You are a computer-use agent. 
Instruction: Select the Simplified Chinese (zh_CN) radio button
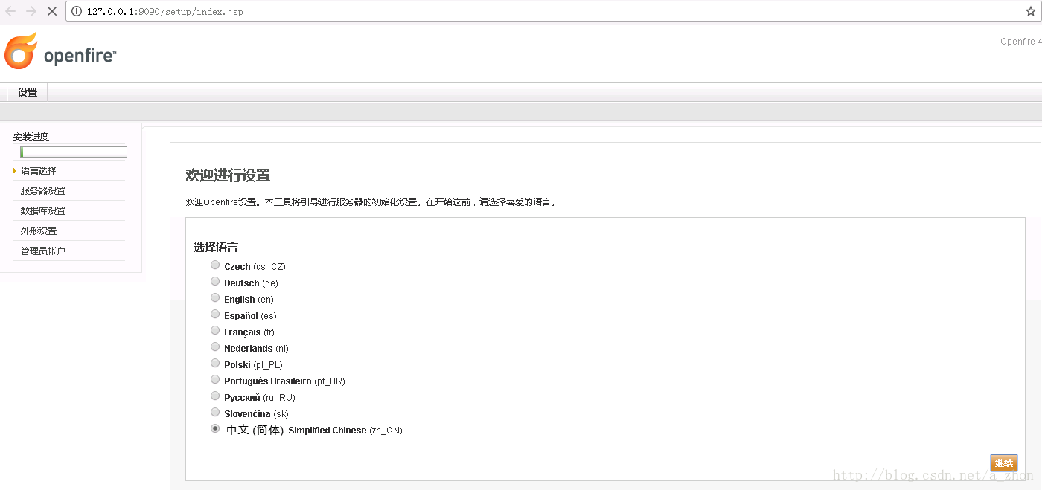(x=215, y=429)
